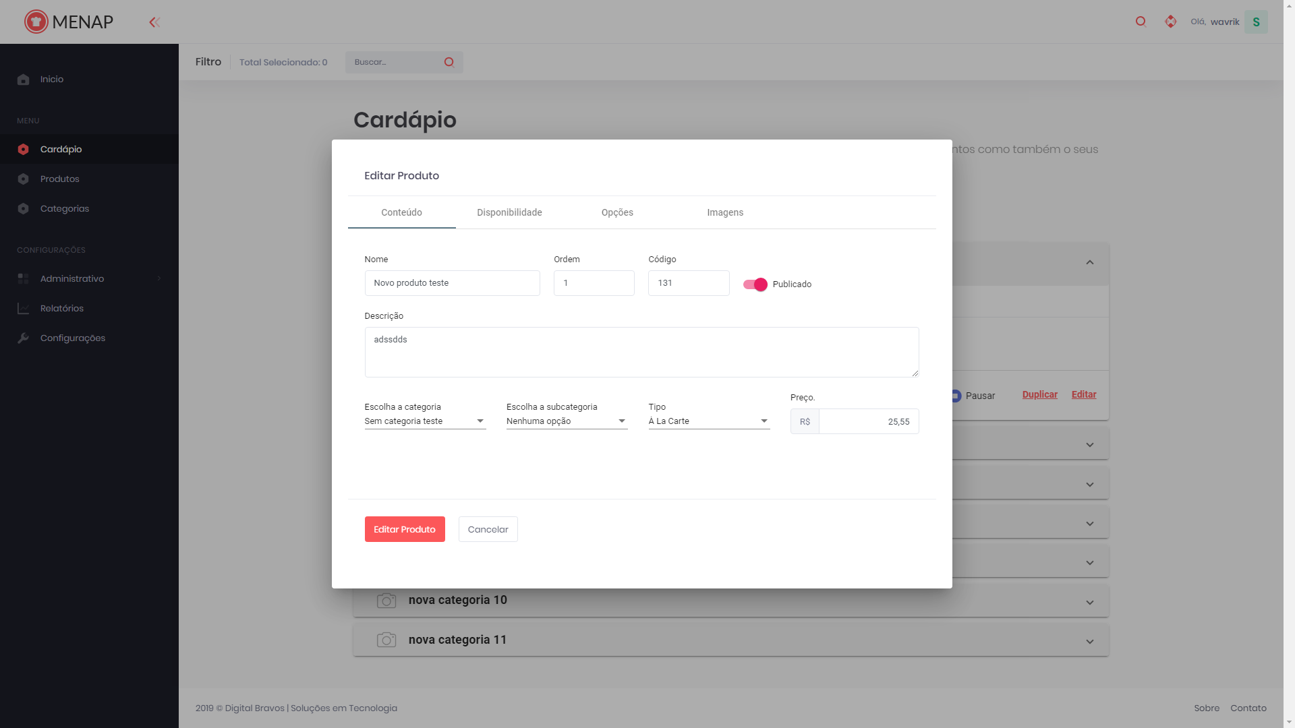The height and width of the screenshot is (728, 1295).
Task: Click the Nome input with Novo produto teste
Action: pos(452,283)
